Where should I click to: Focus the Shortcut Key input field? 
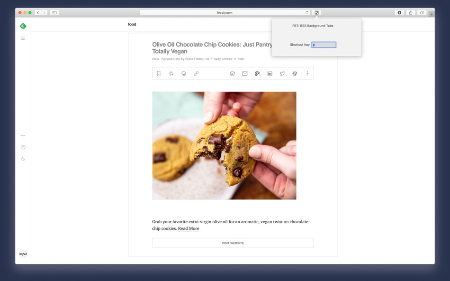(324, 45)
